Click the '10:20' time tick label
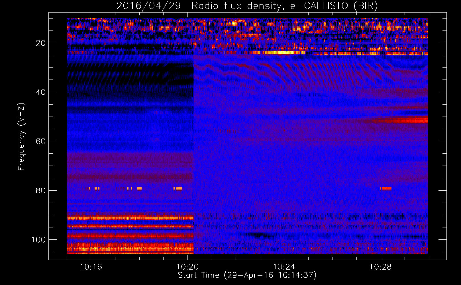This screenshot has height=285, width=461. (x=187, y=267)
